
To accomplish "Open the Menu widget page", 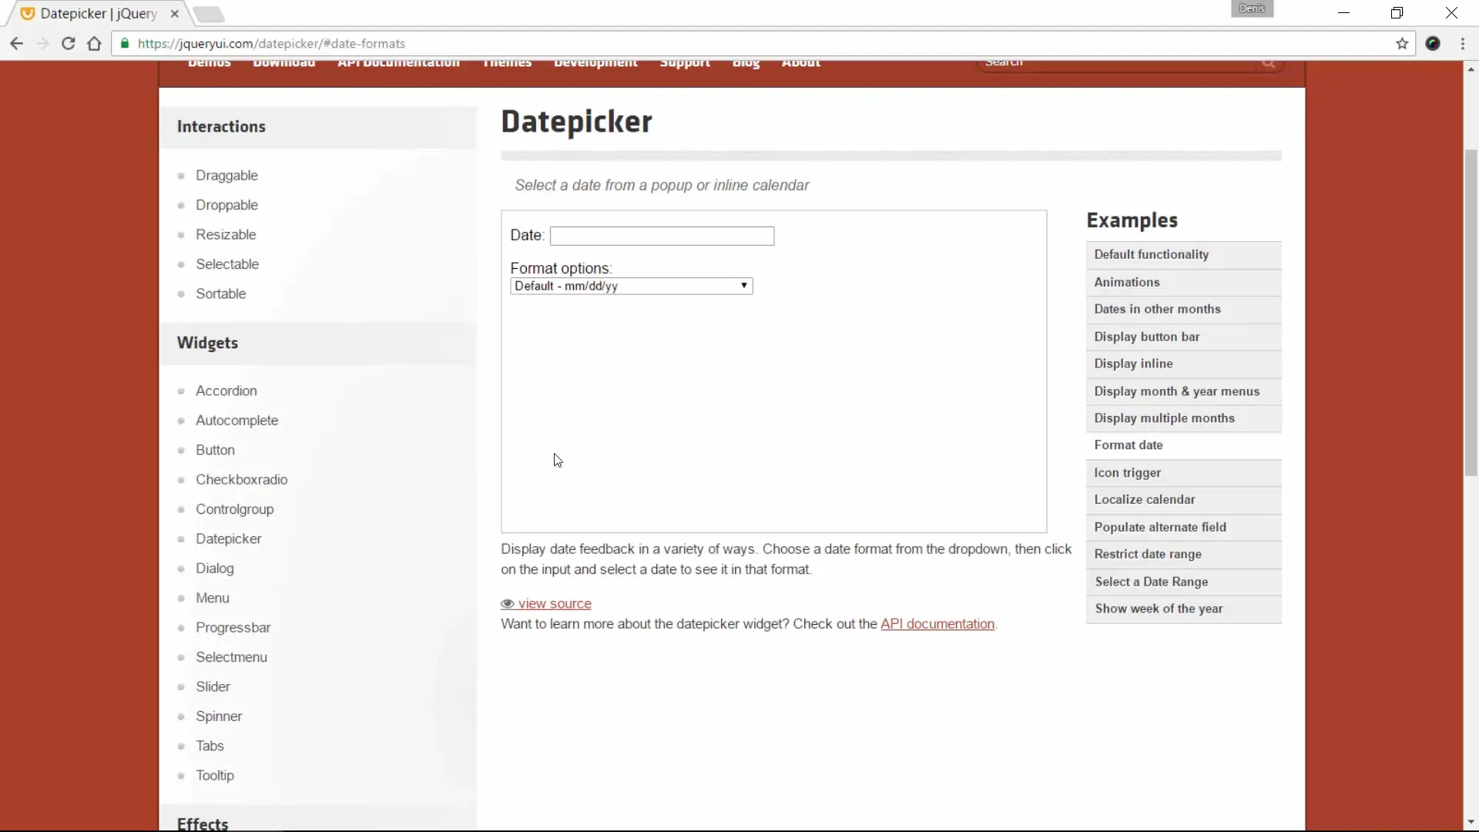I will click(x=212, y=598).
